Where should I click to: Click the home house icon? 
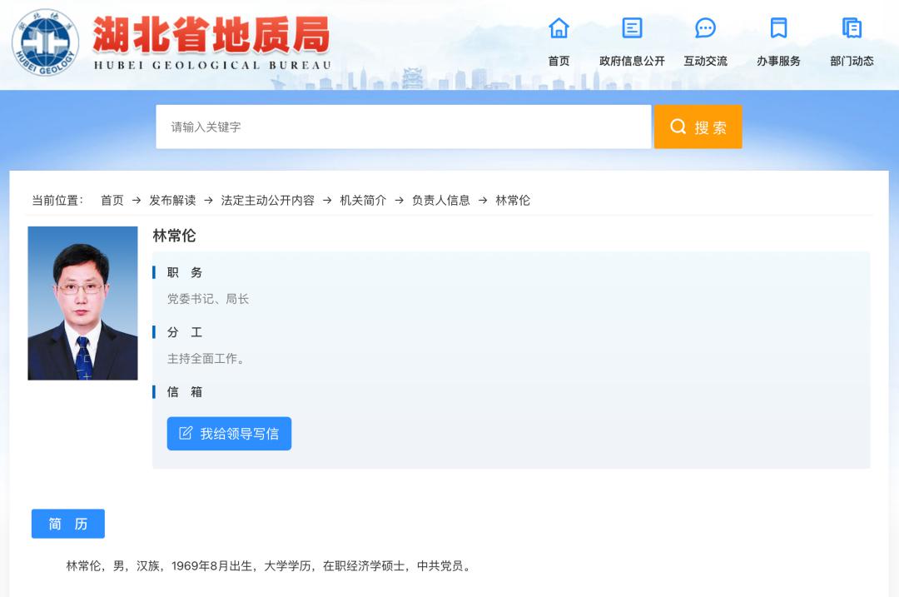click(559, 27)
